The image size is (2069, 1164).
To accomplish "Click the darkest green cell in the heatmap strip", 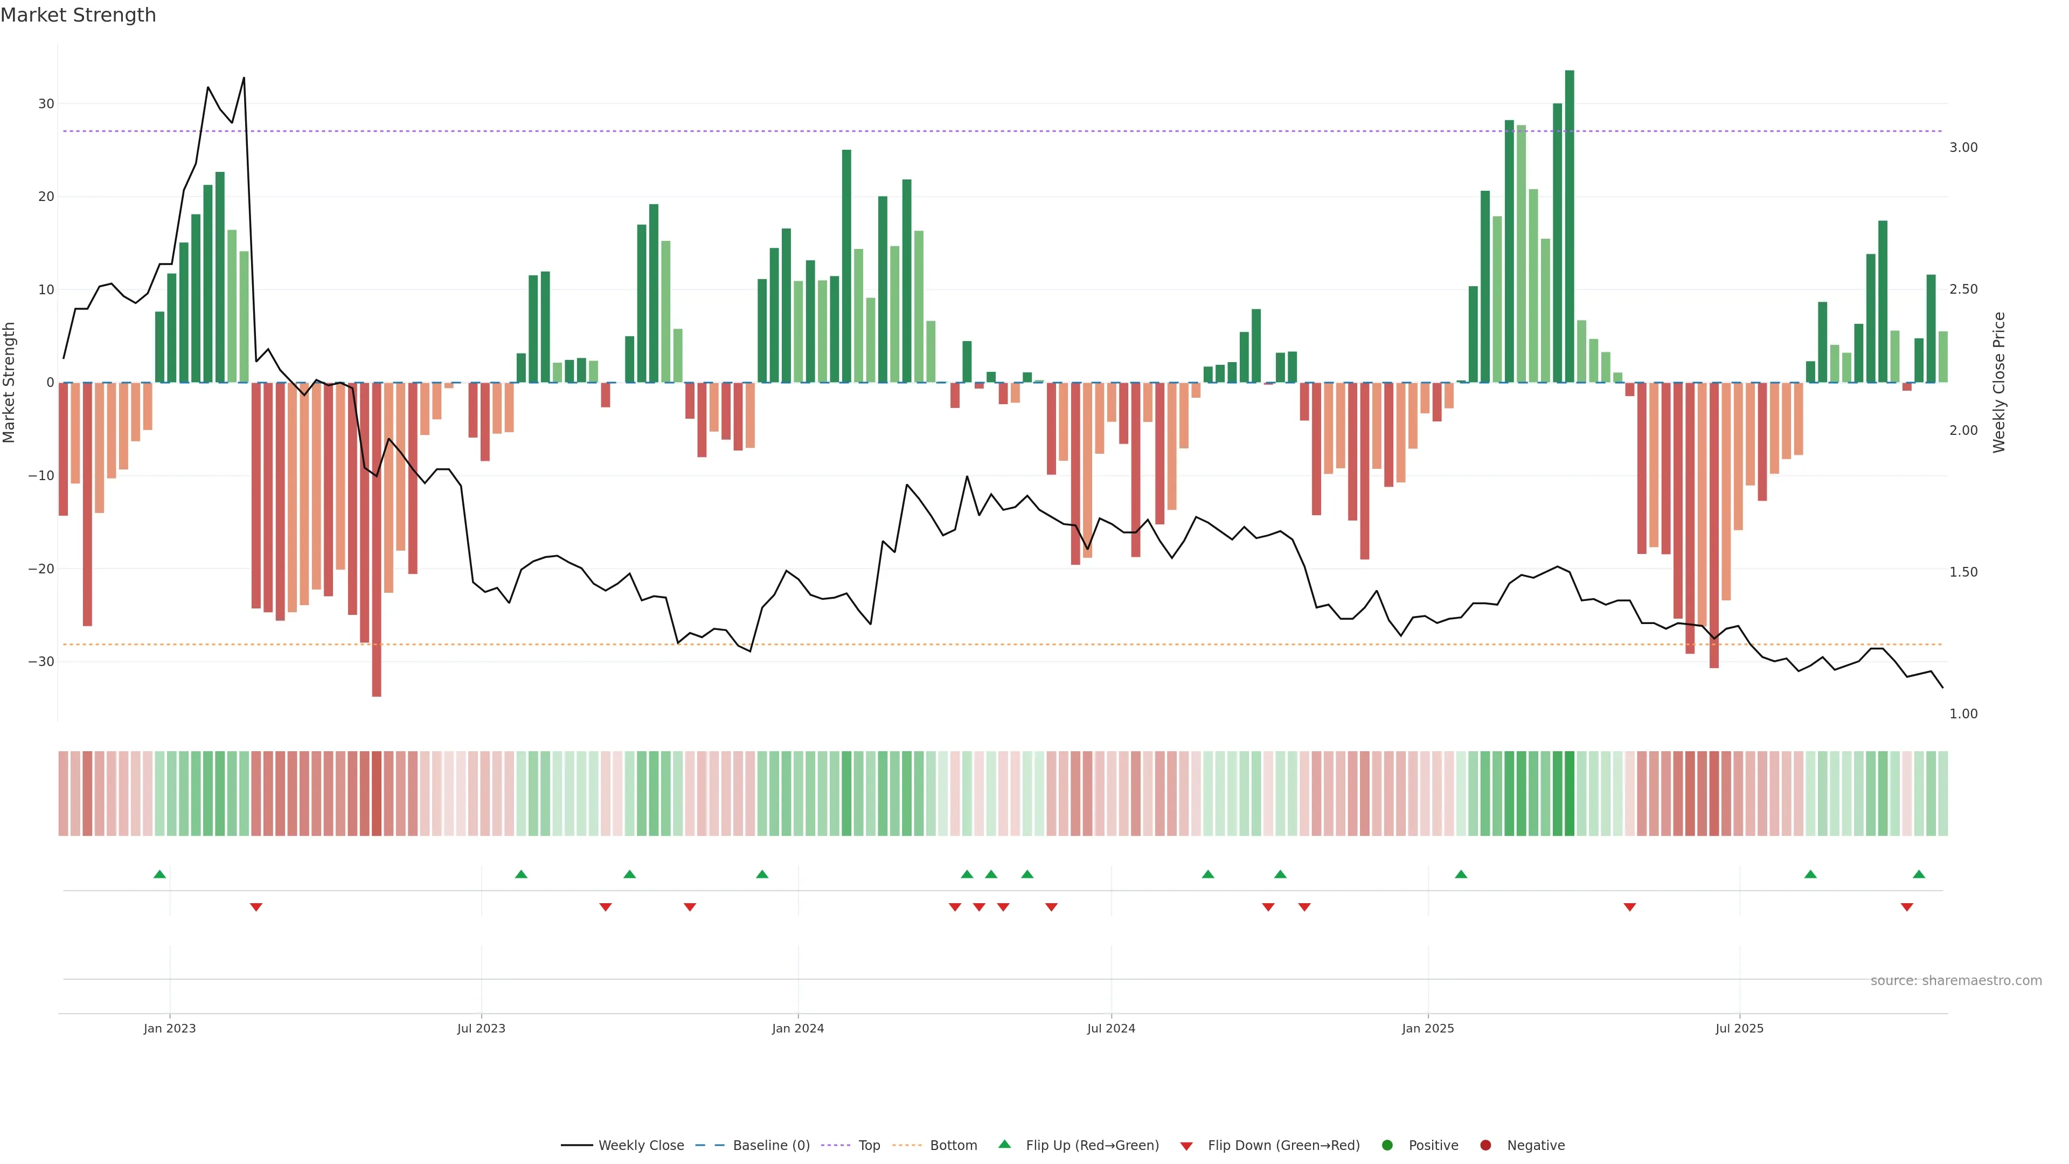I will tap(1570, 794).
